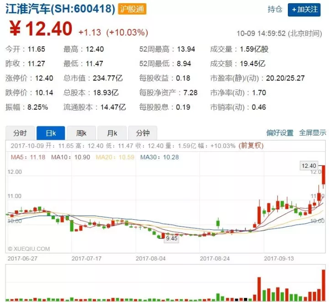
Task: Click the (+10.03%) percent change
Action: click(x=127, y=32)
